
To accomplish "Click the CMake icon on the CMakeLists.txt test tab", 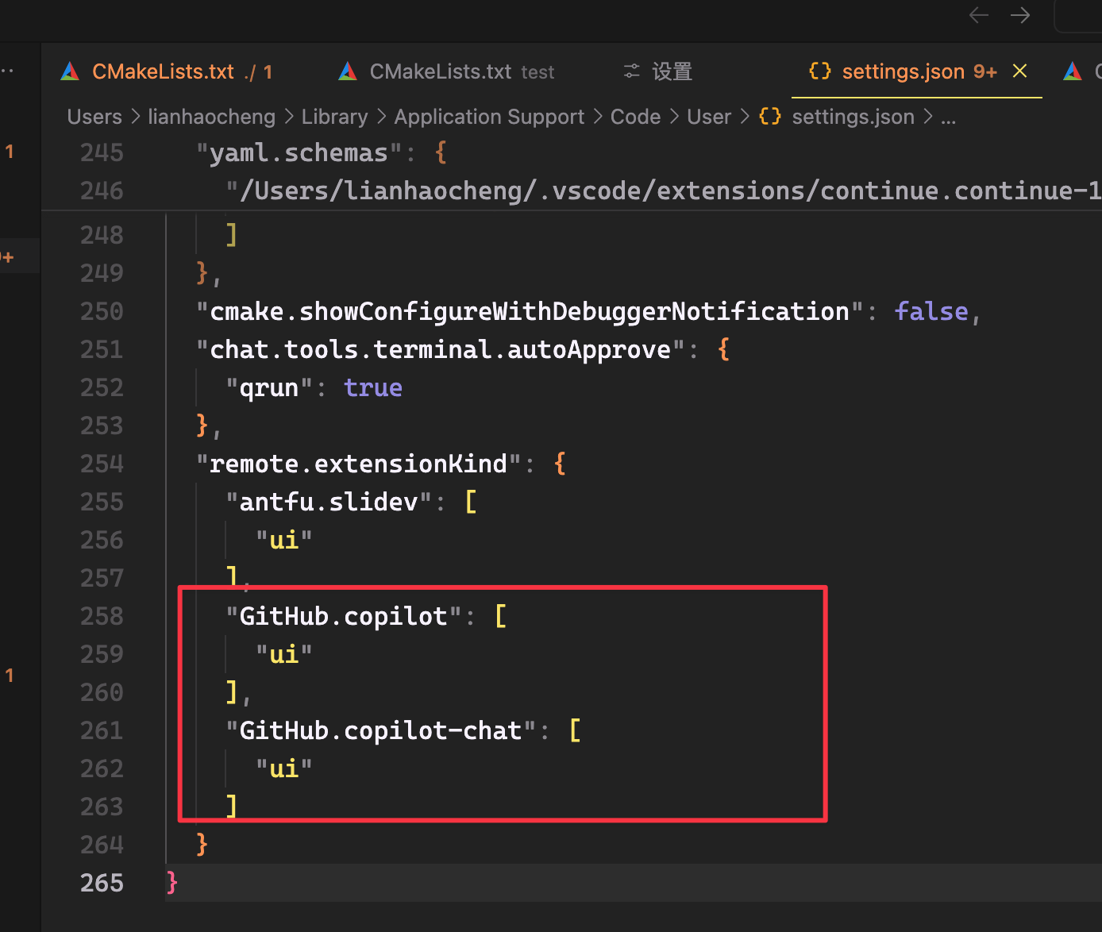I will (348, 72).
